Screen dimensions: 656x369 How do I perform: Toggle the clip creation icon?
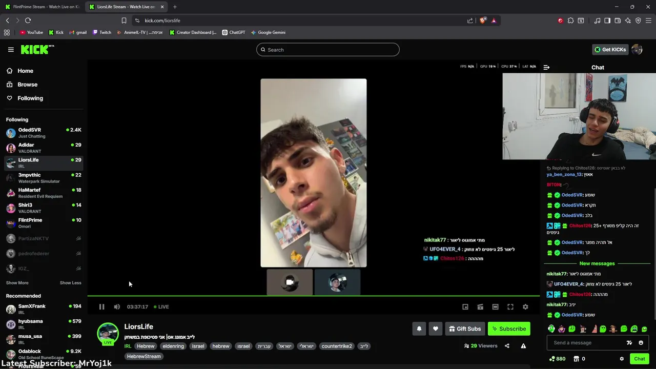click(480, 306)
